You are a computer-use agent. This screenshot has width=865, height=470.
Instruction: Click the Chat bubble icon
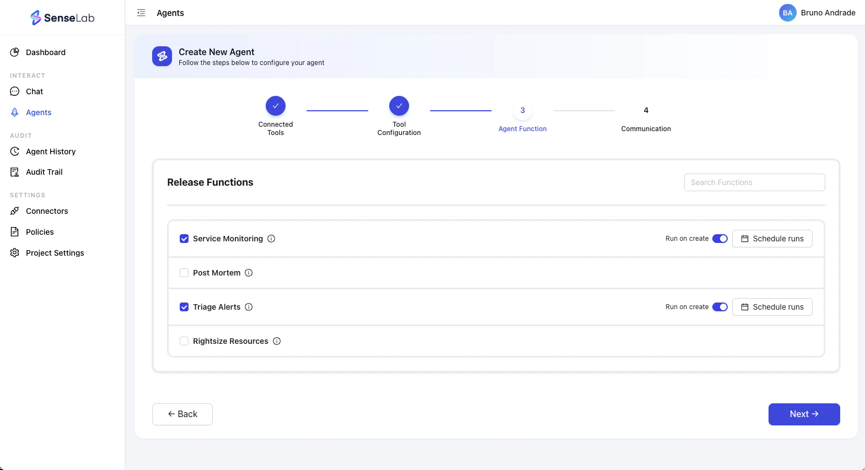pos(15,91)
